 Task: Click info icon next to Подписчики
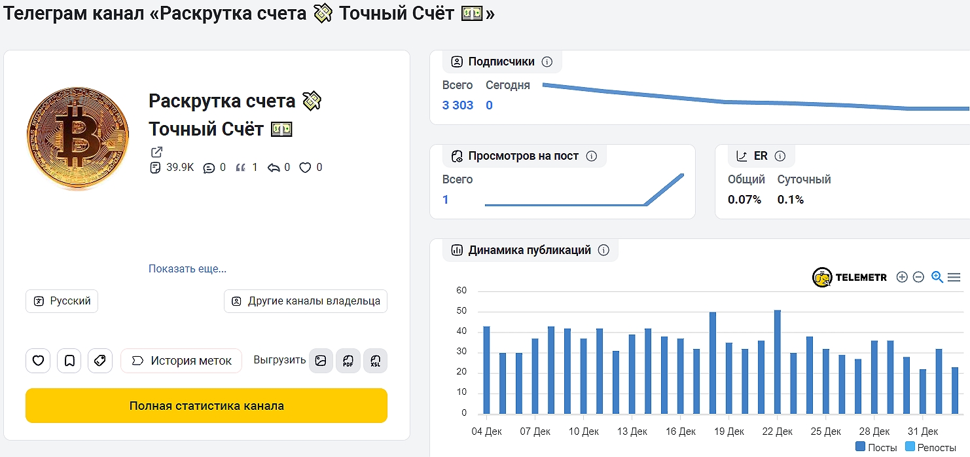547,62
